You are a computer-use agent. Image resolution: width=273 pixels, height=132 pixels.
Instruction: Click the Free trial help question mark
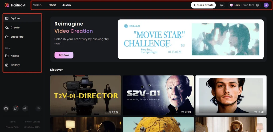point(257,5)
